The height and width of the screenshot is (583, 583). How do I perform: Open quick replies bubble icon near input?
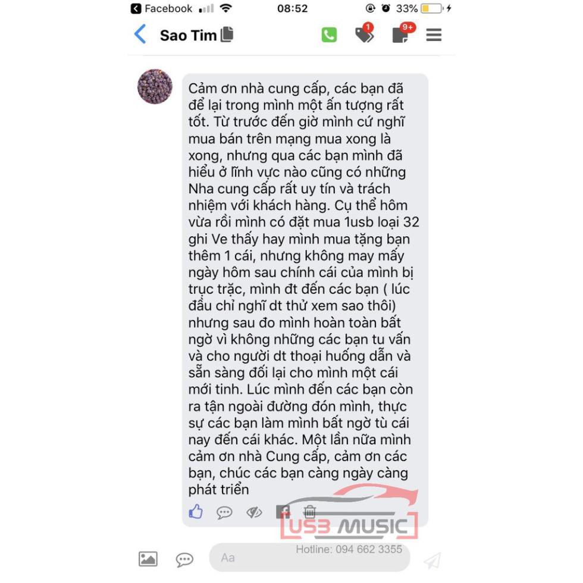[184, 559]
